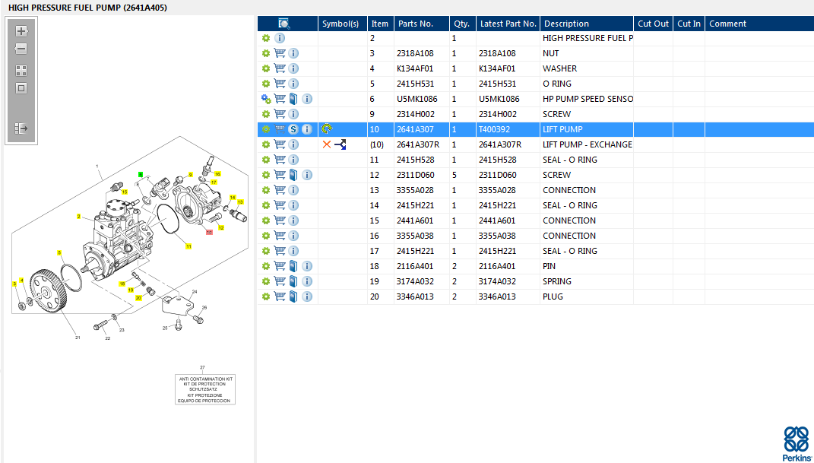Add LIFT PUMP - EXCHANGE 2641A307R to cart

[280, 144]
